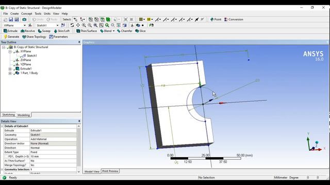Switch to the Sketching tab
The image size is (330, 185).
pyautogui.click(x=8, y=115)
